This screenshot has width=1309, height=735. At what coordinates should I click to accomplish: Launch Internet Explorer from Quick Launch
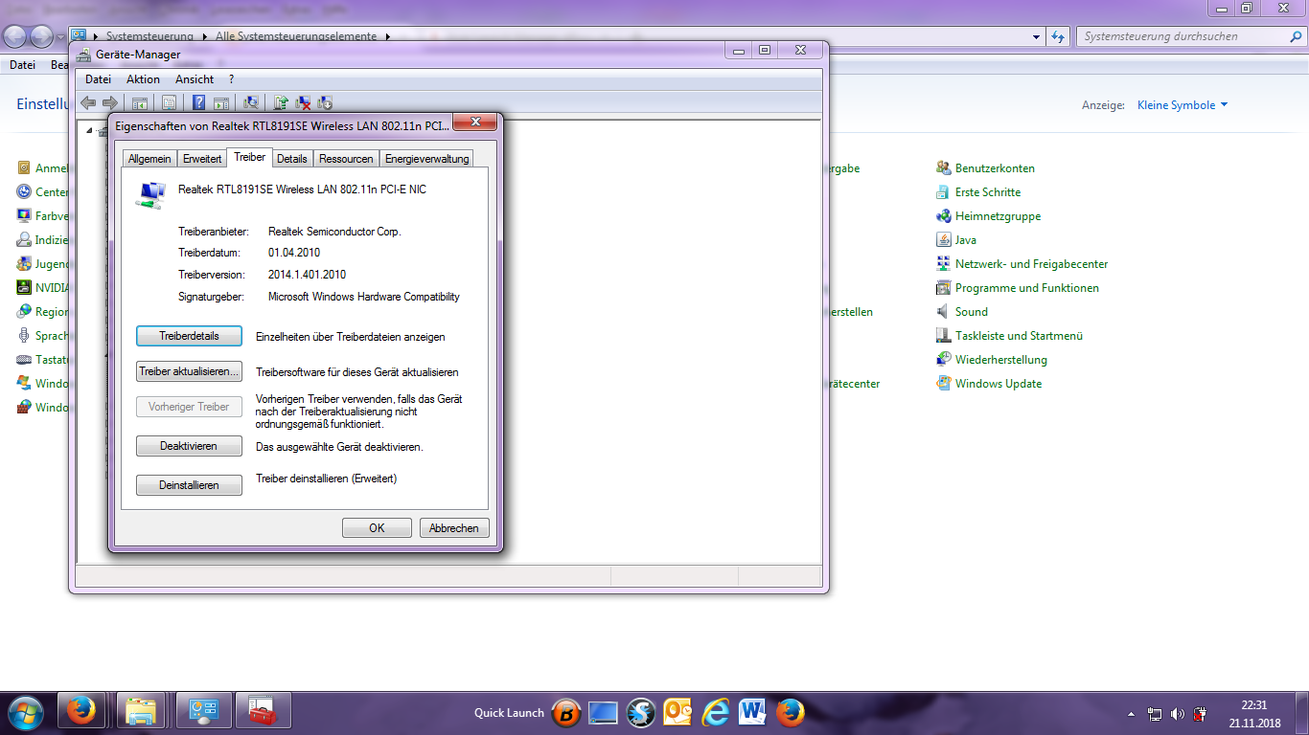[x=716, y=712]
